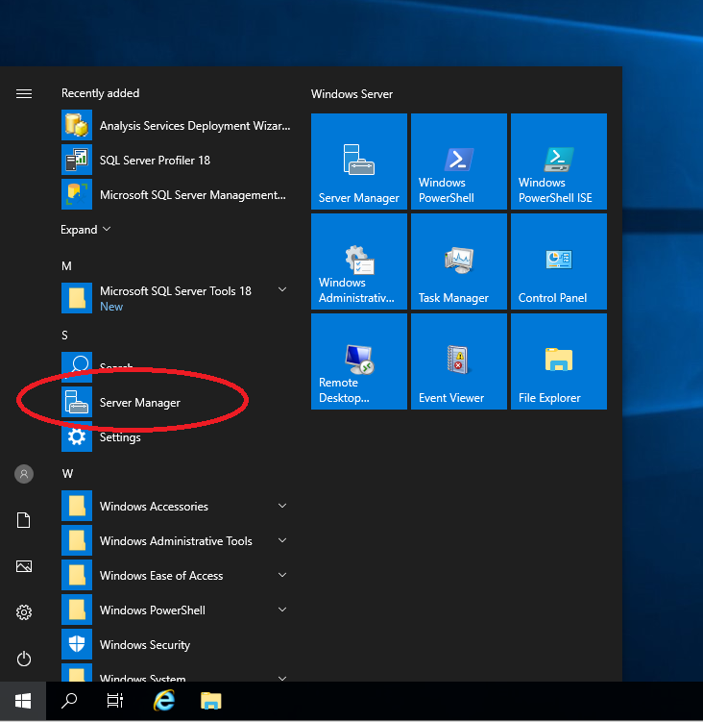Open Server Manager from the app list
The width and height of the screenshot is (703, 722).
coord(177,403)
